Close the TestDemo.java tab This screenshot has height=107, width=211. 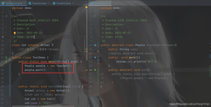25,3
